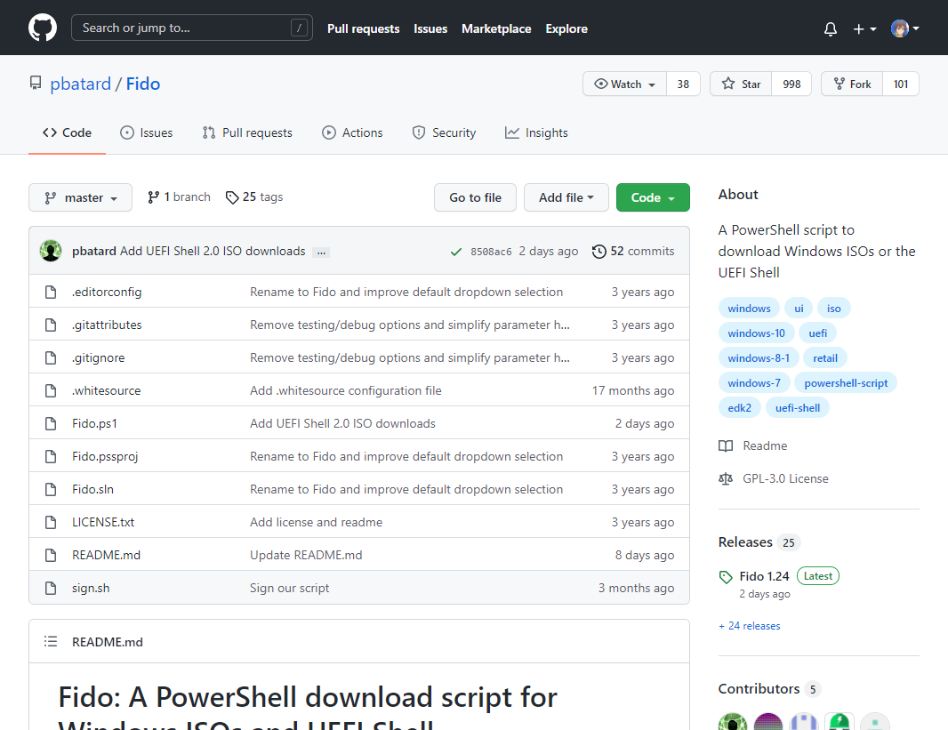Screen dimensions: 948x730
Task: Expand the commit message ellipsis
Action: pyautogui.click(x=322, y=252)
